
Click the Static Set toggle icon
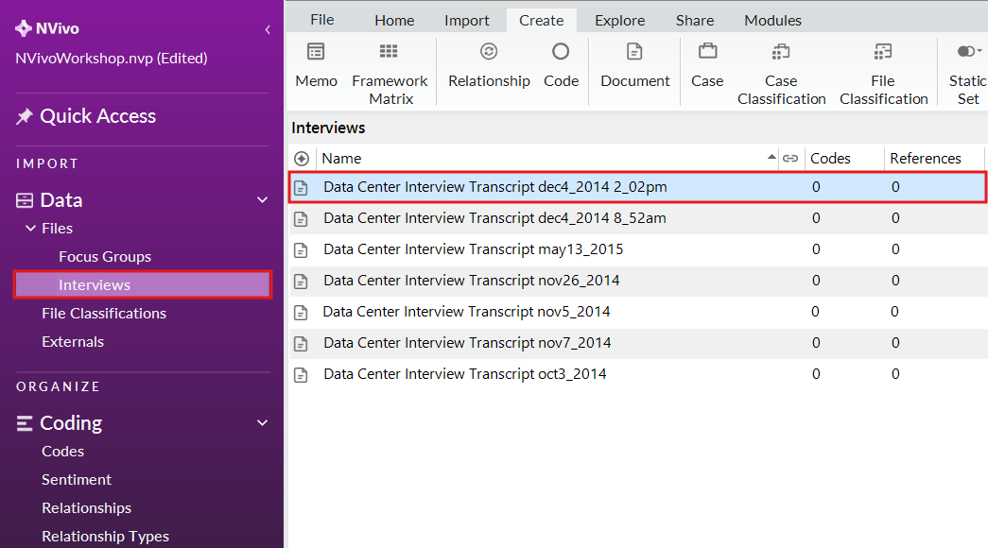[967, 52]
